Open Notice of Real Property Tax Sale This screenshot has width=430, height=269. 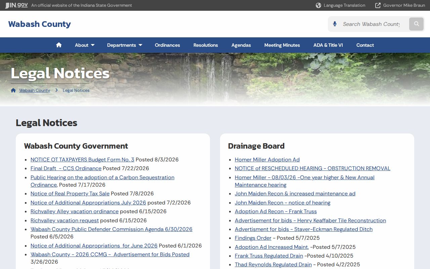point(70,194)
